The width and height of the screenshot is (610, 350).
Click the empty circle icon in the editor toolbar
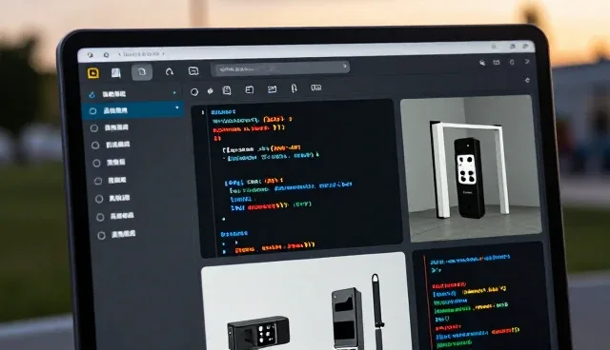point(194,92)
